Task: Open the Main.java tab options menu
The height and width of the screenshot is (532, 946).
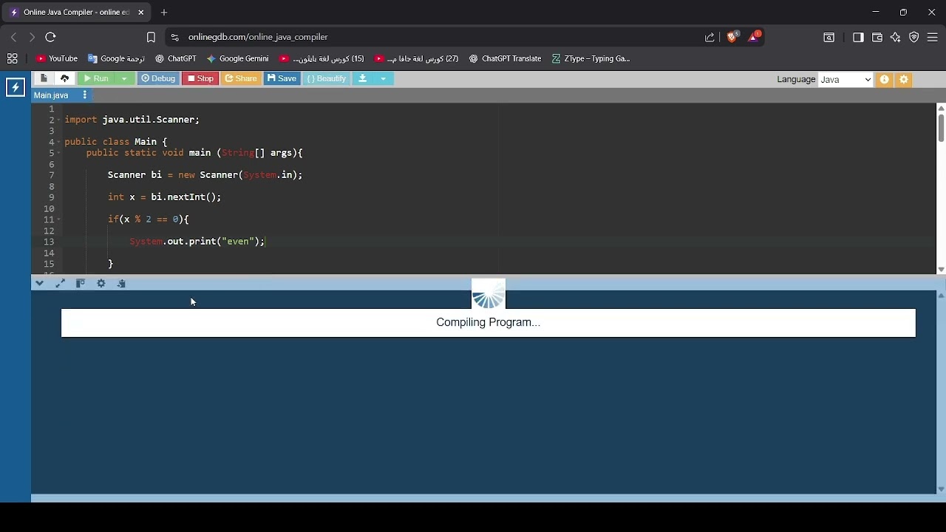Action: [85, 95]
